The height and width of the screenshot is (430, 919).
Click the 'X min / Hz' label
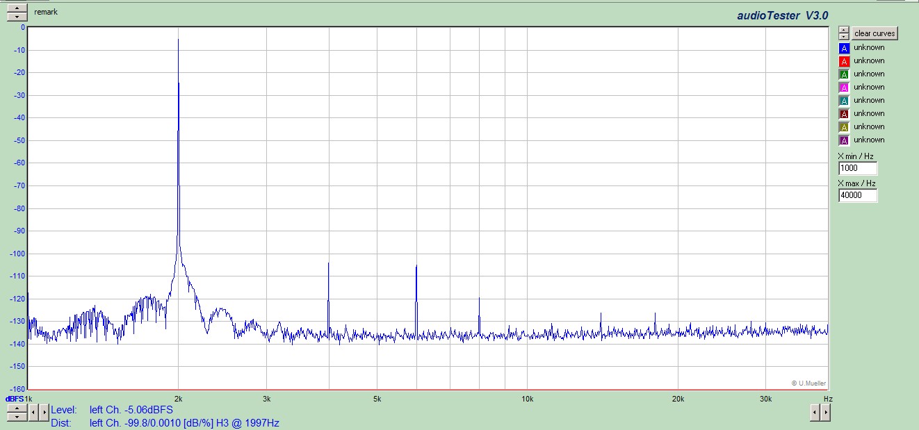pyautogui.click(x=856, y=156)
